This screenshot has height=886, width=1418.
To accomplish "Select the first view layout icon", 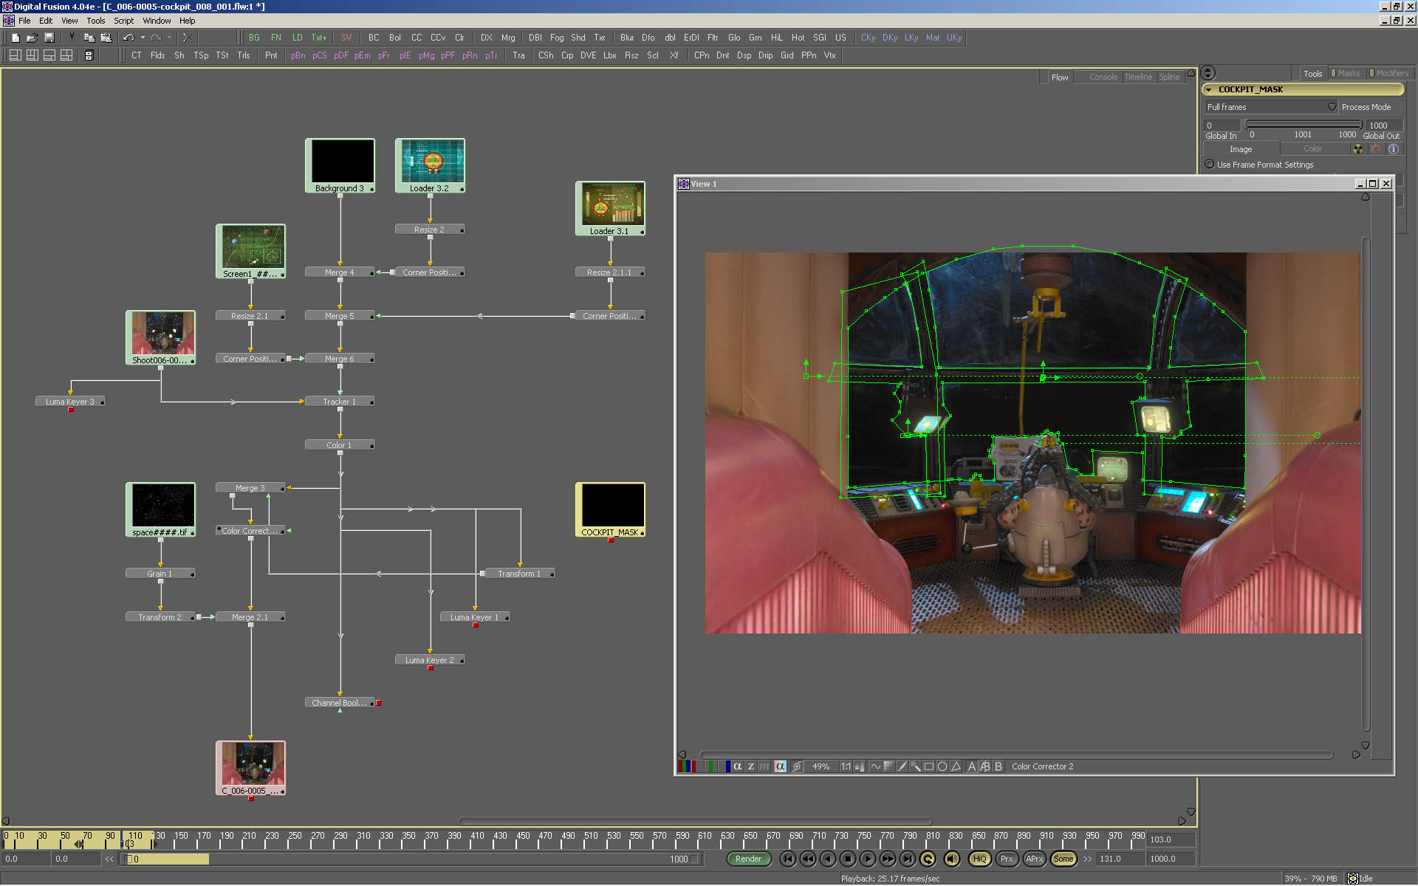I will tap(15, 55).
